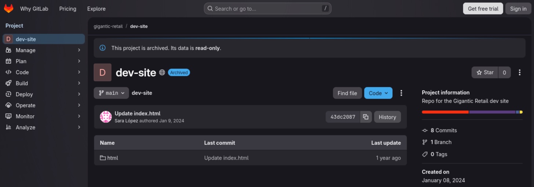
Task: Click the public globe visibility icon
Action: coord(162,72)
